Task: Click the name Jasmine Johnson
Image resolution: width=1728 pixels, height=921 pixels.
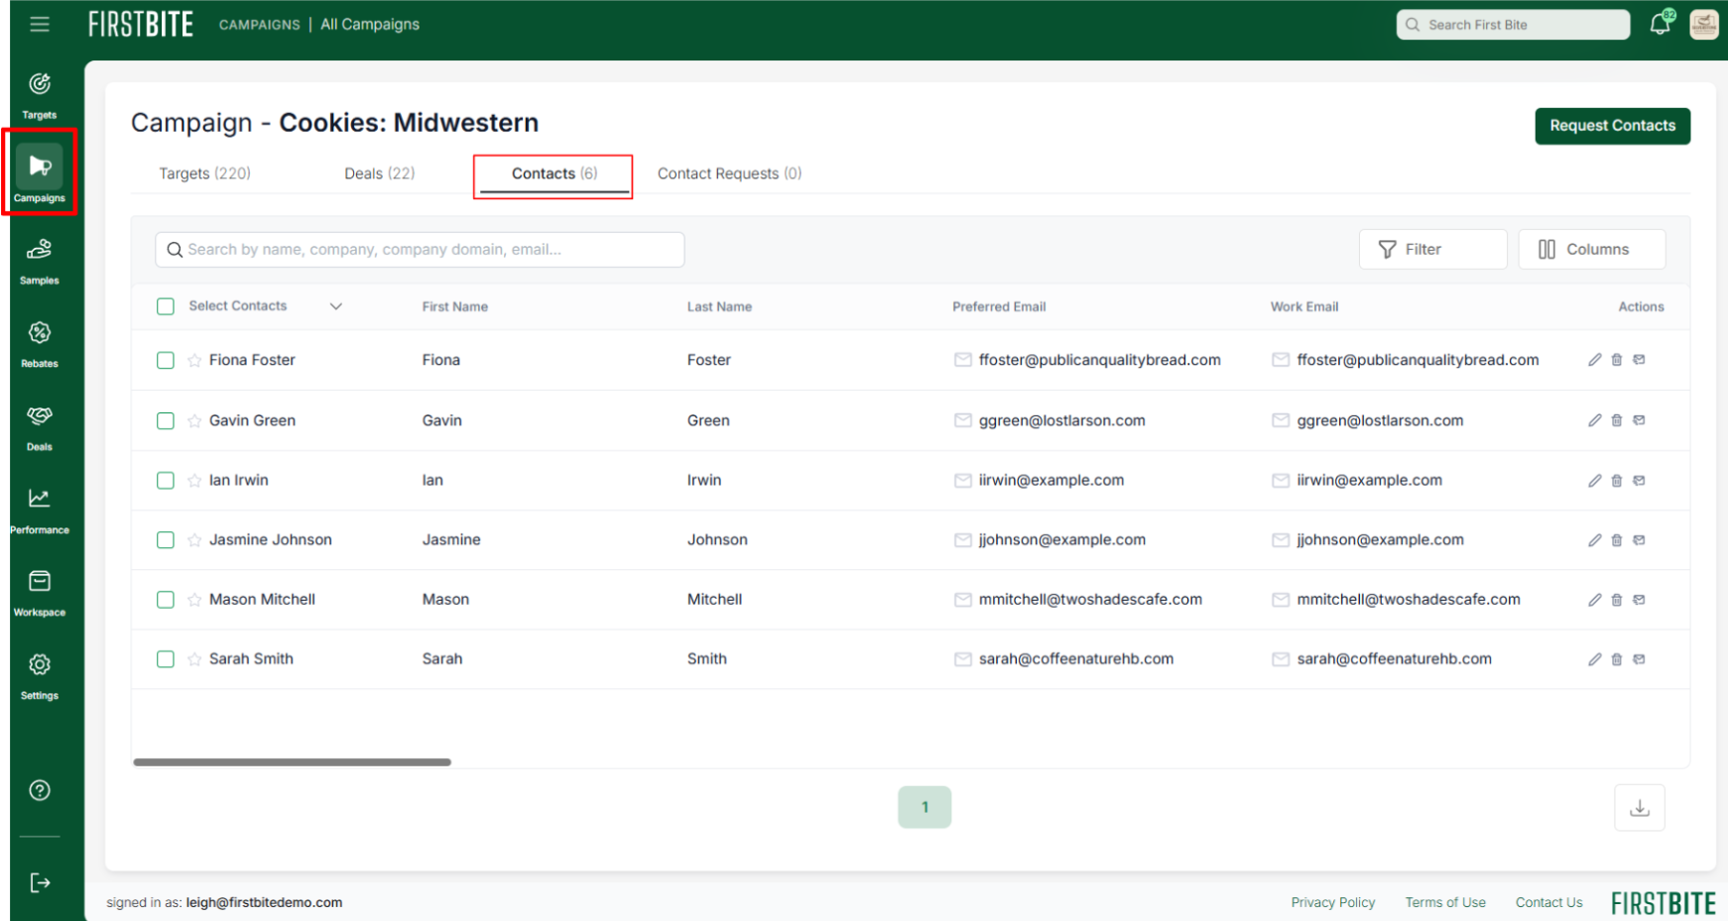Action: pos(270,539)
